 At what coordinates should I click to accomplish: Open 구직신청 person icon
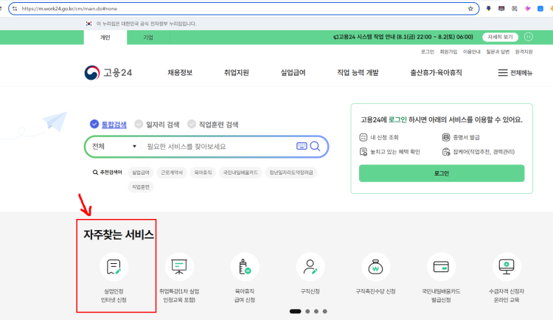click(310, 267)
